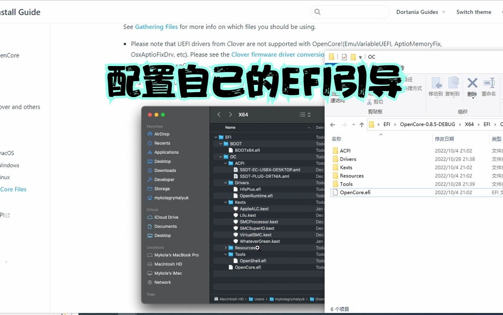Viewport: 503px width, 315px height.
Task: Click Explorer up-directory arrow
Action: pyautogui.click(x=362, y=124)
